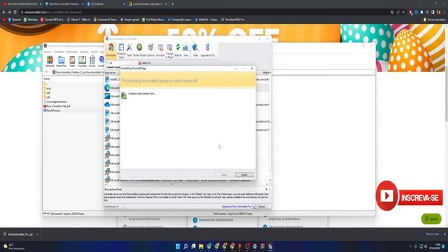Click the Mostrar tudo downloads link

(x=433, y=234)
